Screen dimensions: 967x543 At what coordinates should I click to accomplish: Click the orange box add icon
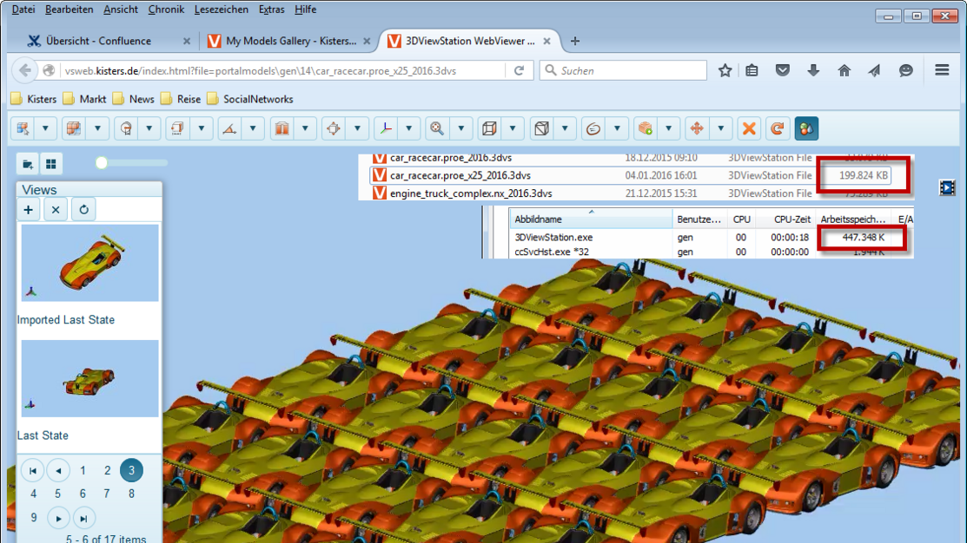click(x=645, y=128)
